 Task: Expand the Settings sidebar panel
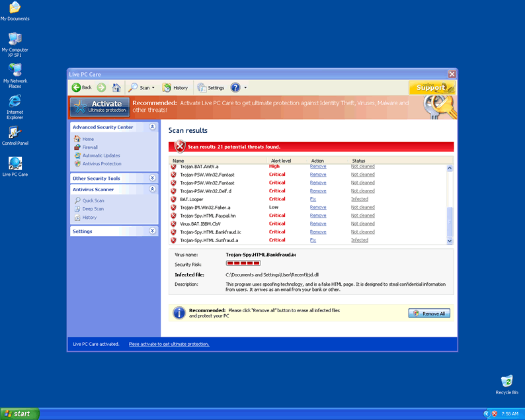pyautogui.click(x=153, y=231)
